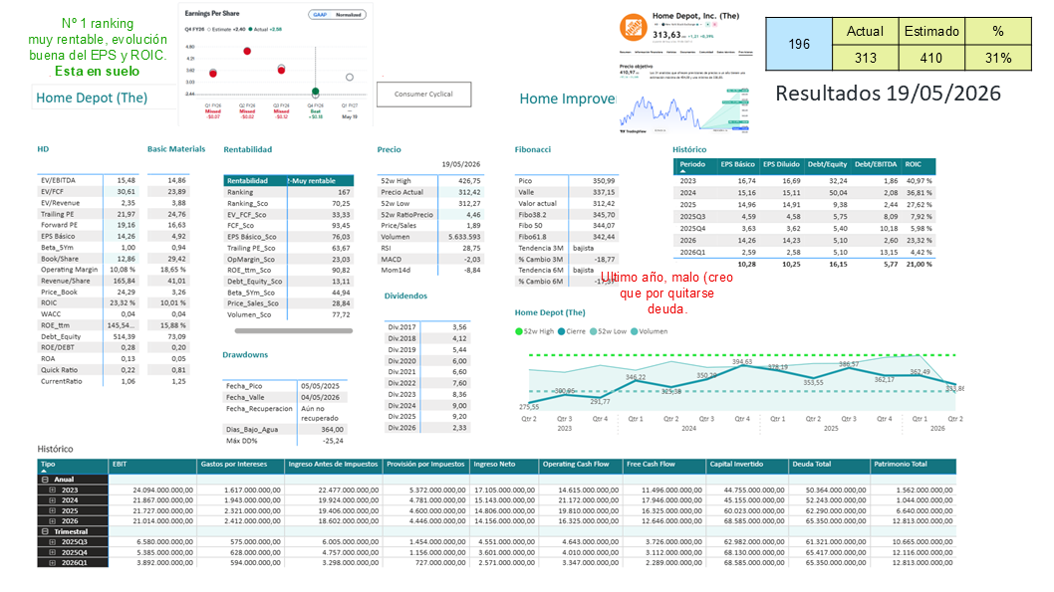Collapse the Anual group

[x=45, y=480]
